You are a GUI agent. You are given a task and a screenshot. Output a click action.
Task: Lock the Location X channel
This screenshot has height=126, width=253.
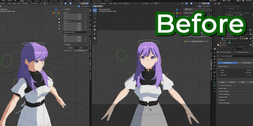(x=85, y=14)
